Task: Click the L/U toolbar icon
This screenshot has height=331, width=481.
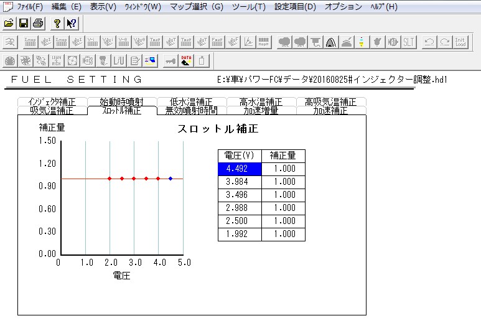Action: [119, 60]
